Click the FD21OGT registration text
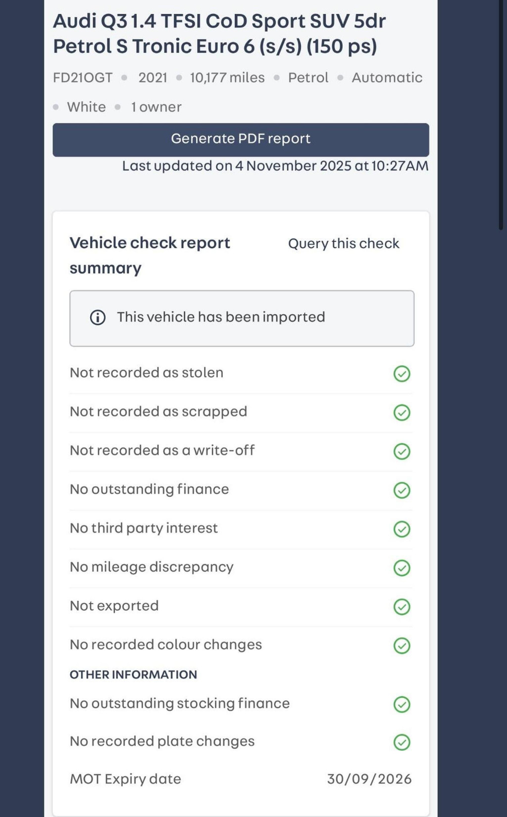The image size is (507, 817). click(x=83, y=78)
